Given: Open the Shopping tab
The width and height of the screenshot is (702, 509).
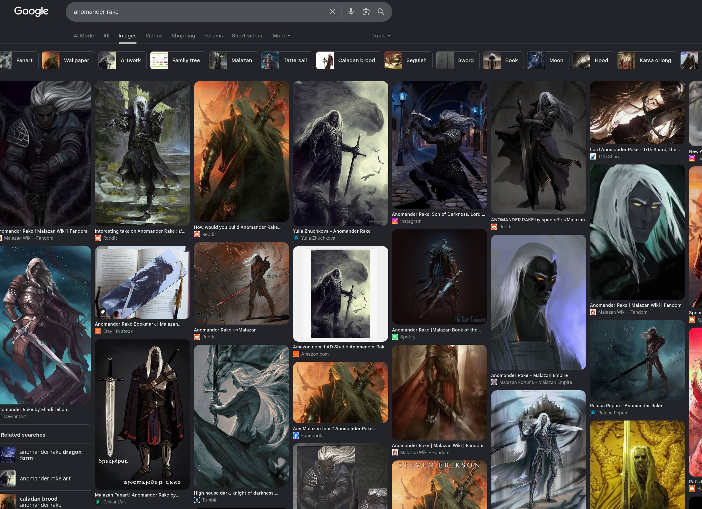Looking at the screenshot, I should [183, 36].
